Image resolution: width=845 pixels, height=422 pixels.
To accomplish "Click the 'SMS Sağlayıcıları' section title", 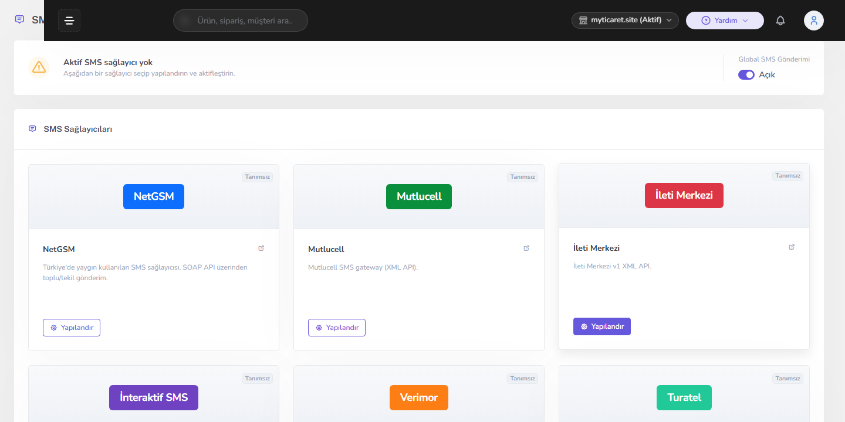I will [78, 129].
